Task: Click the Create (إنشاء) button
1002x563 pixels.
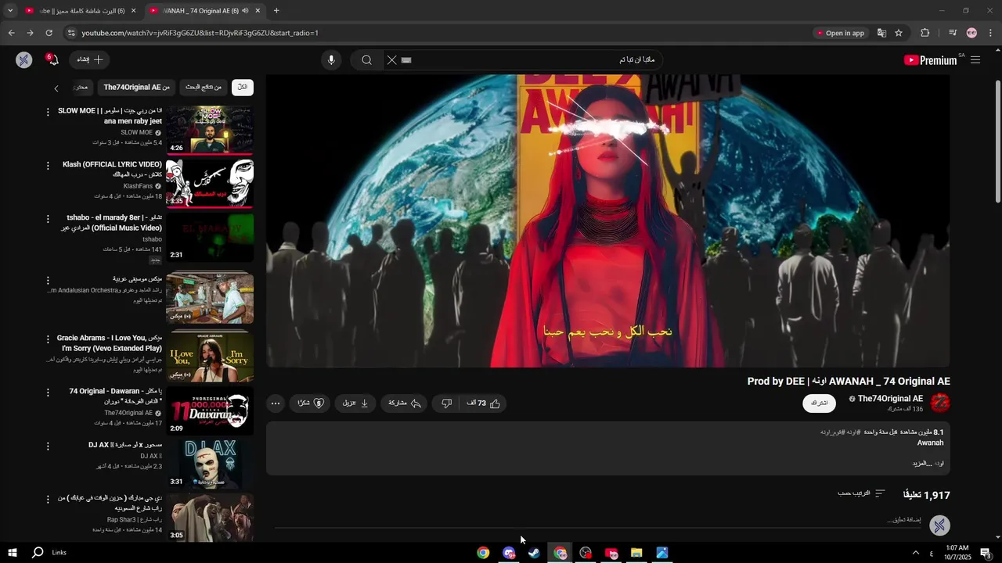Action: (90, 60)
